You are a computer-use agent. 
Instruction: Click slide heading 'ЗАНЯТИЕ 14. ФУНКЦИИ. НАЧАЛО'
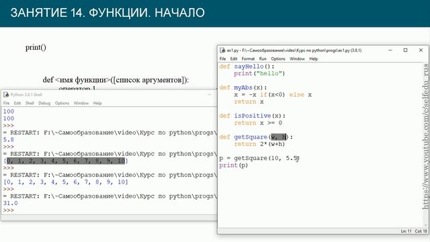(x=107, y=13)
